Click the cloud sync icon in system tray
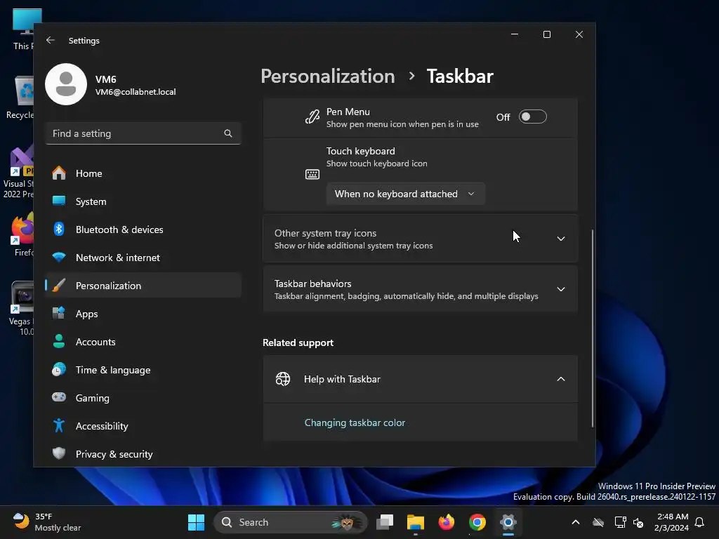 (598, 522)
